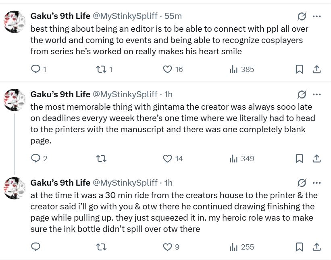Open more options on the first tweet

click(x=317, y=16)
